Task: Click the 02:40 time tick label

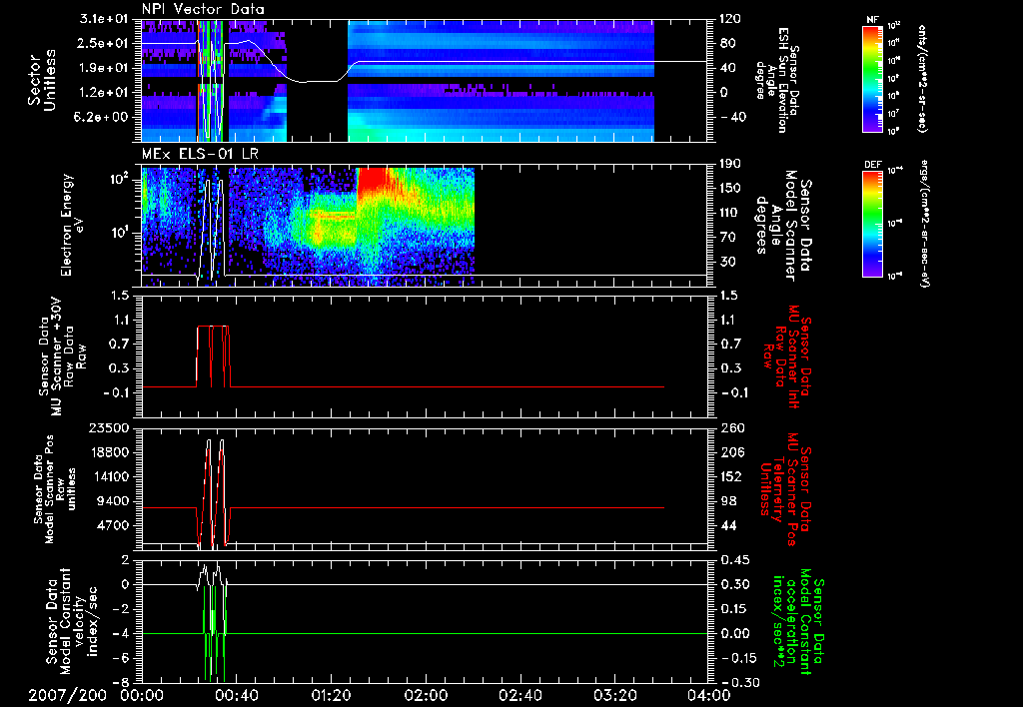Action: [x=519, y=695]
